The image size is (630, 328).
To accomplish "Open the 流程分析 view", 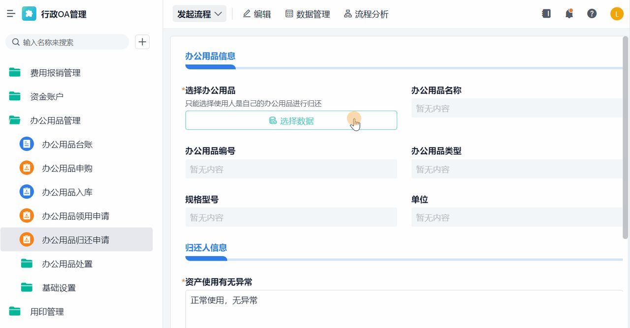I will point(366,14).
